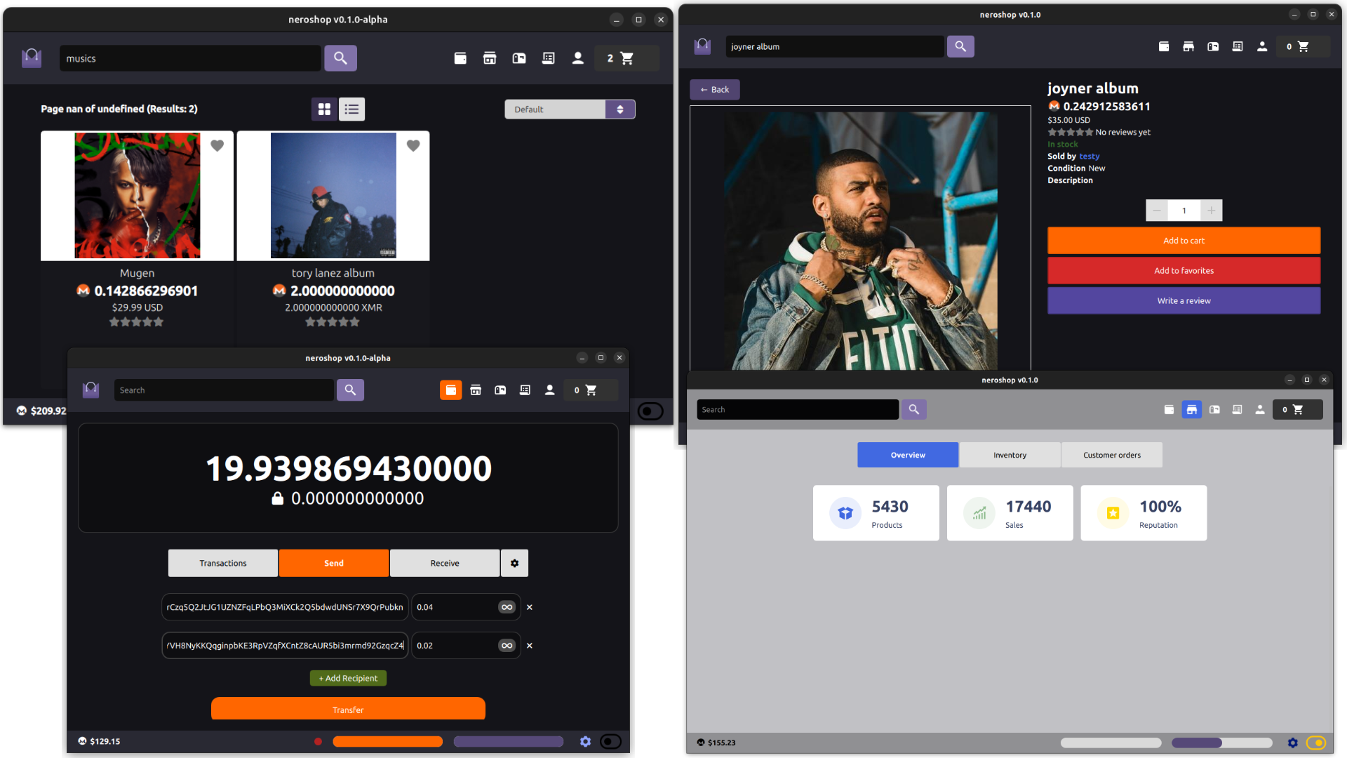Remove the recipient with amount 0.02
The height and width of the screenshot is (758, 1347).
point(530,646)
